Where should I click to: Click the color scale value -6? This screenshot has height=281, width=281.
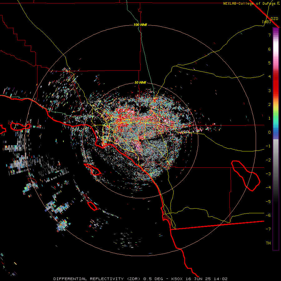tap(268, 215)
